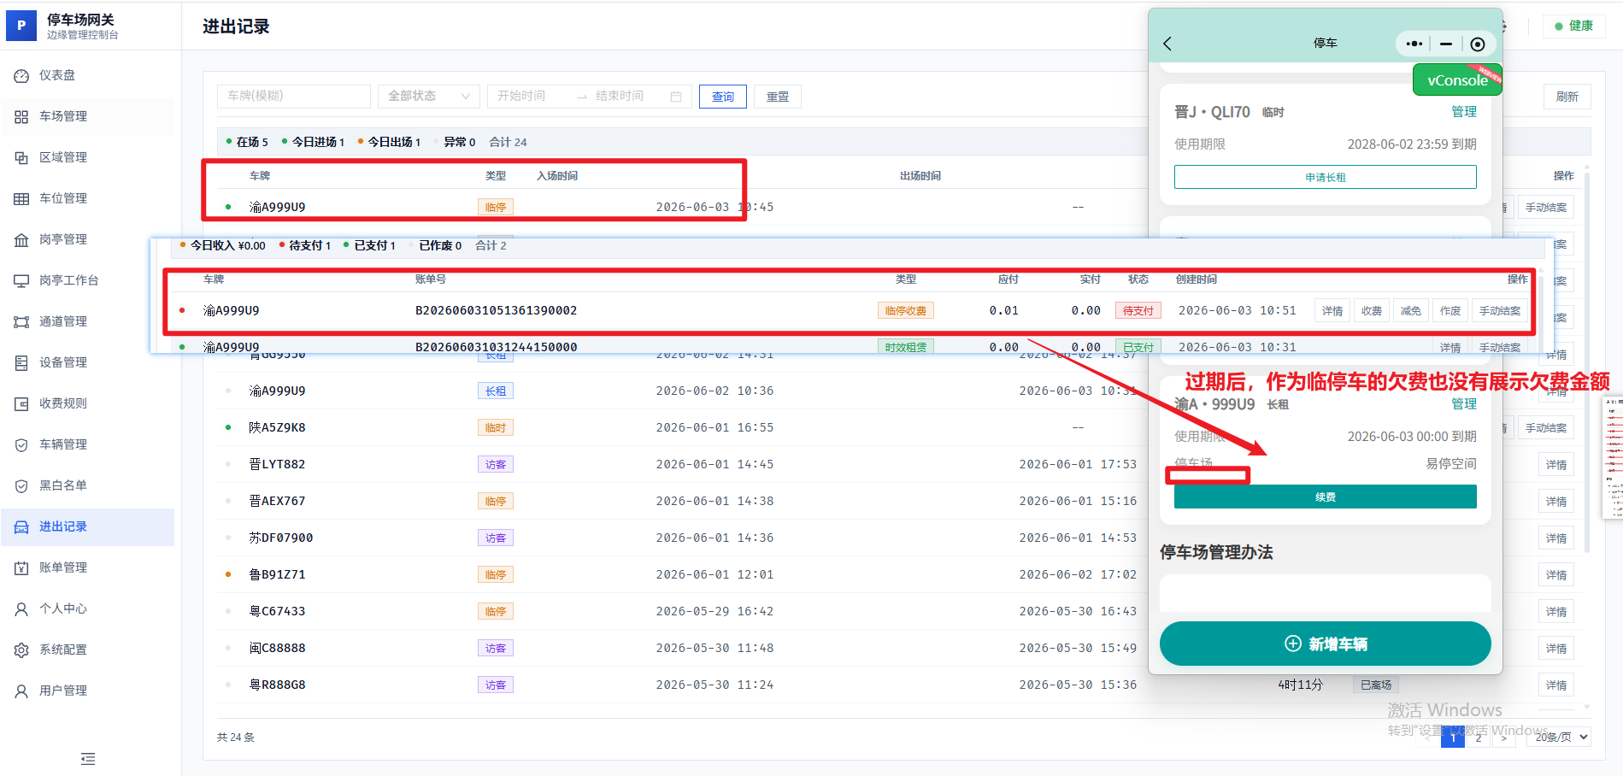Click the 待支付 status tag
1623x776 pixels.
click(1138, 310)
